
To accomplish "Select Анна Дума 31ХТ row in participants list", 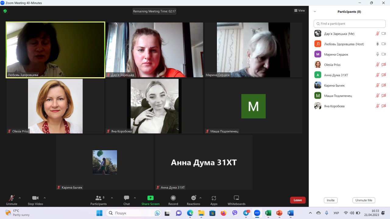I will tap(349, 75).
